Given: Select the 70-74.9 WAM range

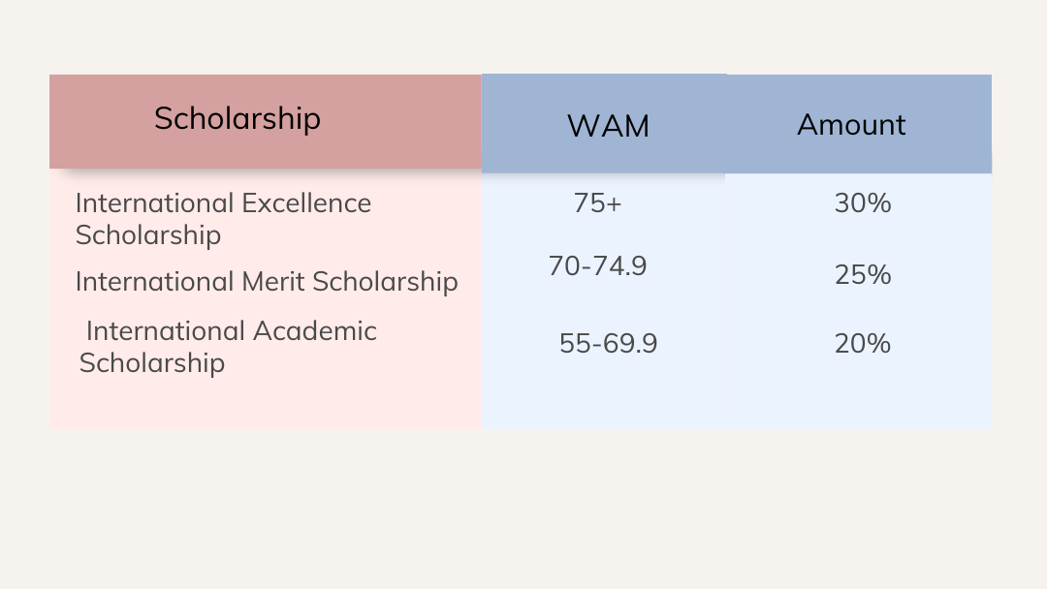Looking at the screenshot, I should click(x=597, y=265).
